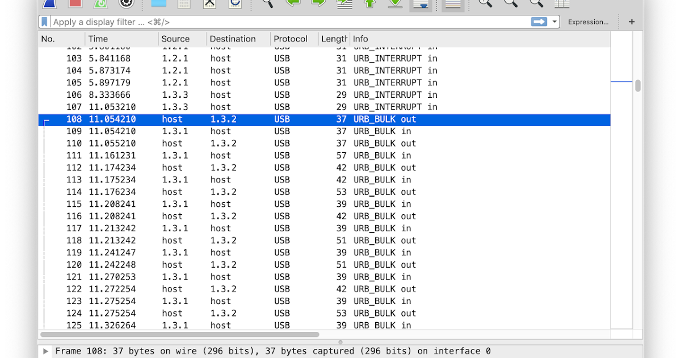This screenshot has width=681, height=358.
Task: Toggle the display filter bookmark
Action: pos(45,22)
